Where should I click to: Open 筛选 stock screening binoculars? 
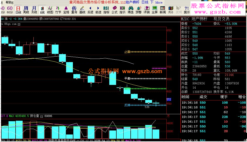[131, 10]
